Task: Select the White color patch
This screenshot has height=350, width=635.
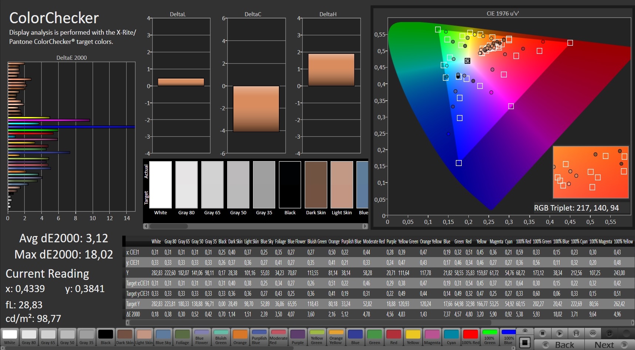Action: [x=10, y=337]
